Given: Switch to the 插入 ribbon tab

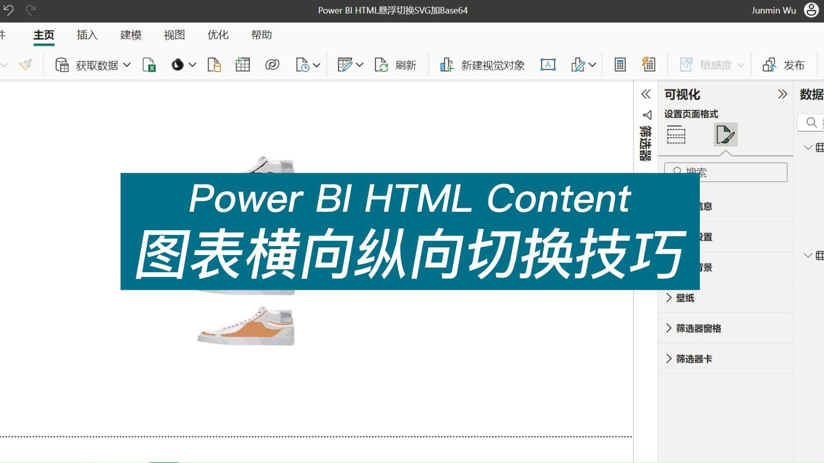Looking at the screenshot, I should click(87, 35).
